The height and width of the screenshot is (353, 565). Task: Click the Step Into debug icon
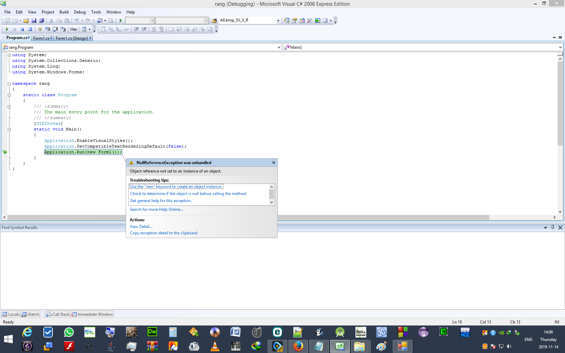(47, 29)
